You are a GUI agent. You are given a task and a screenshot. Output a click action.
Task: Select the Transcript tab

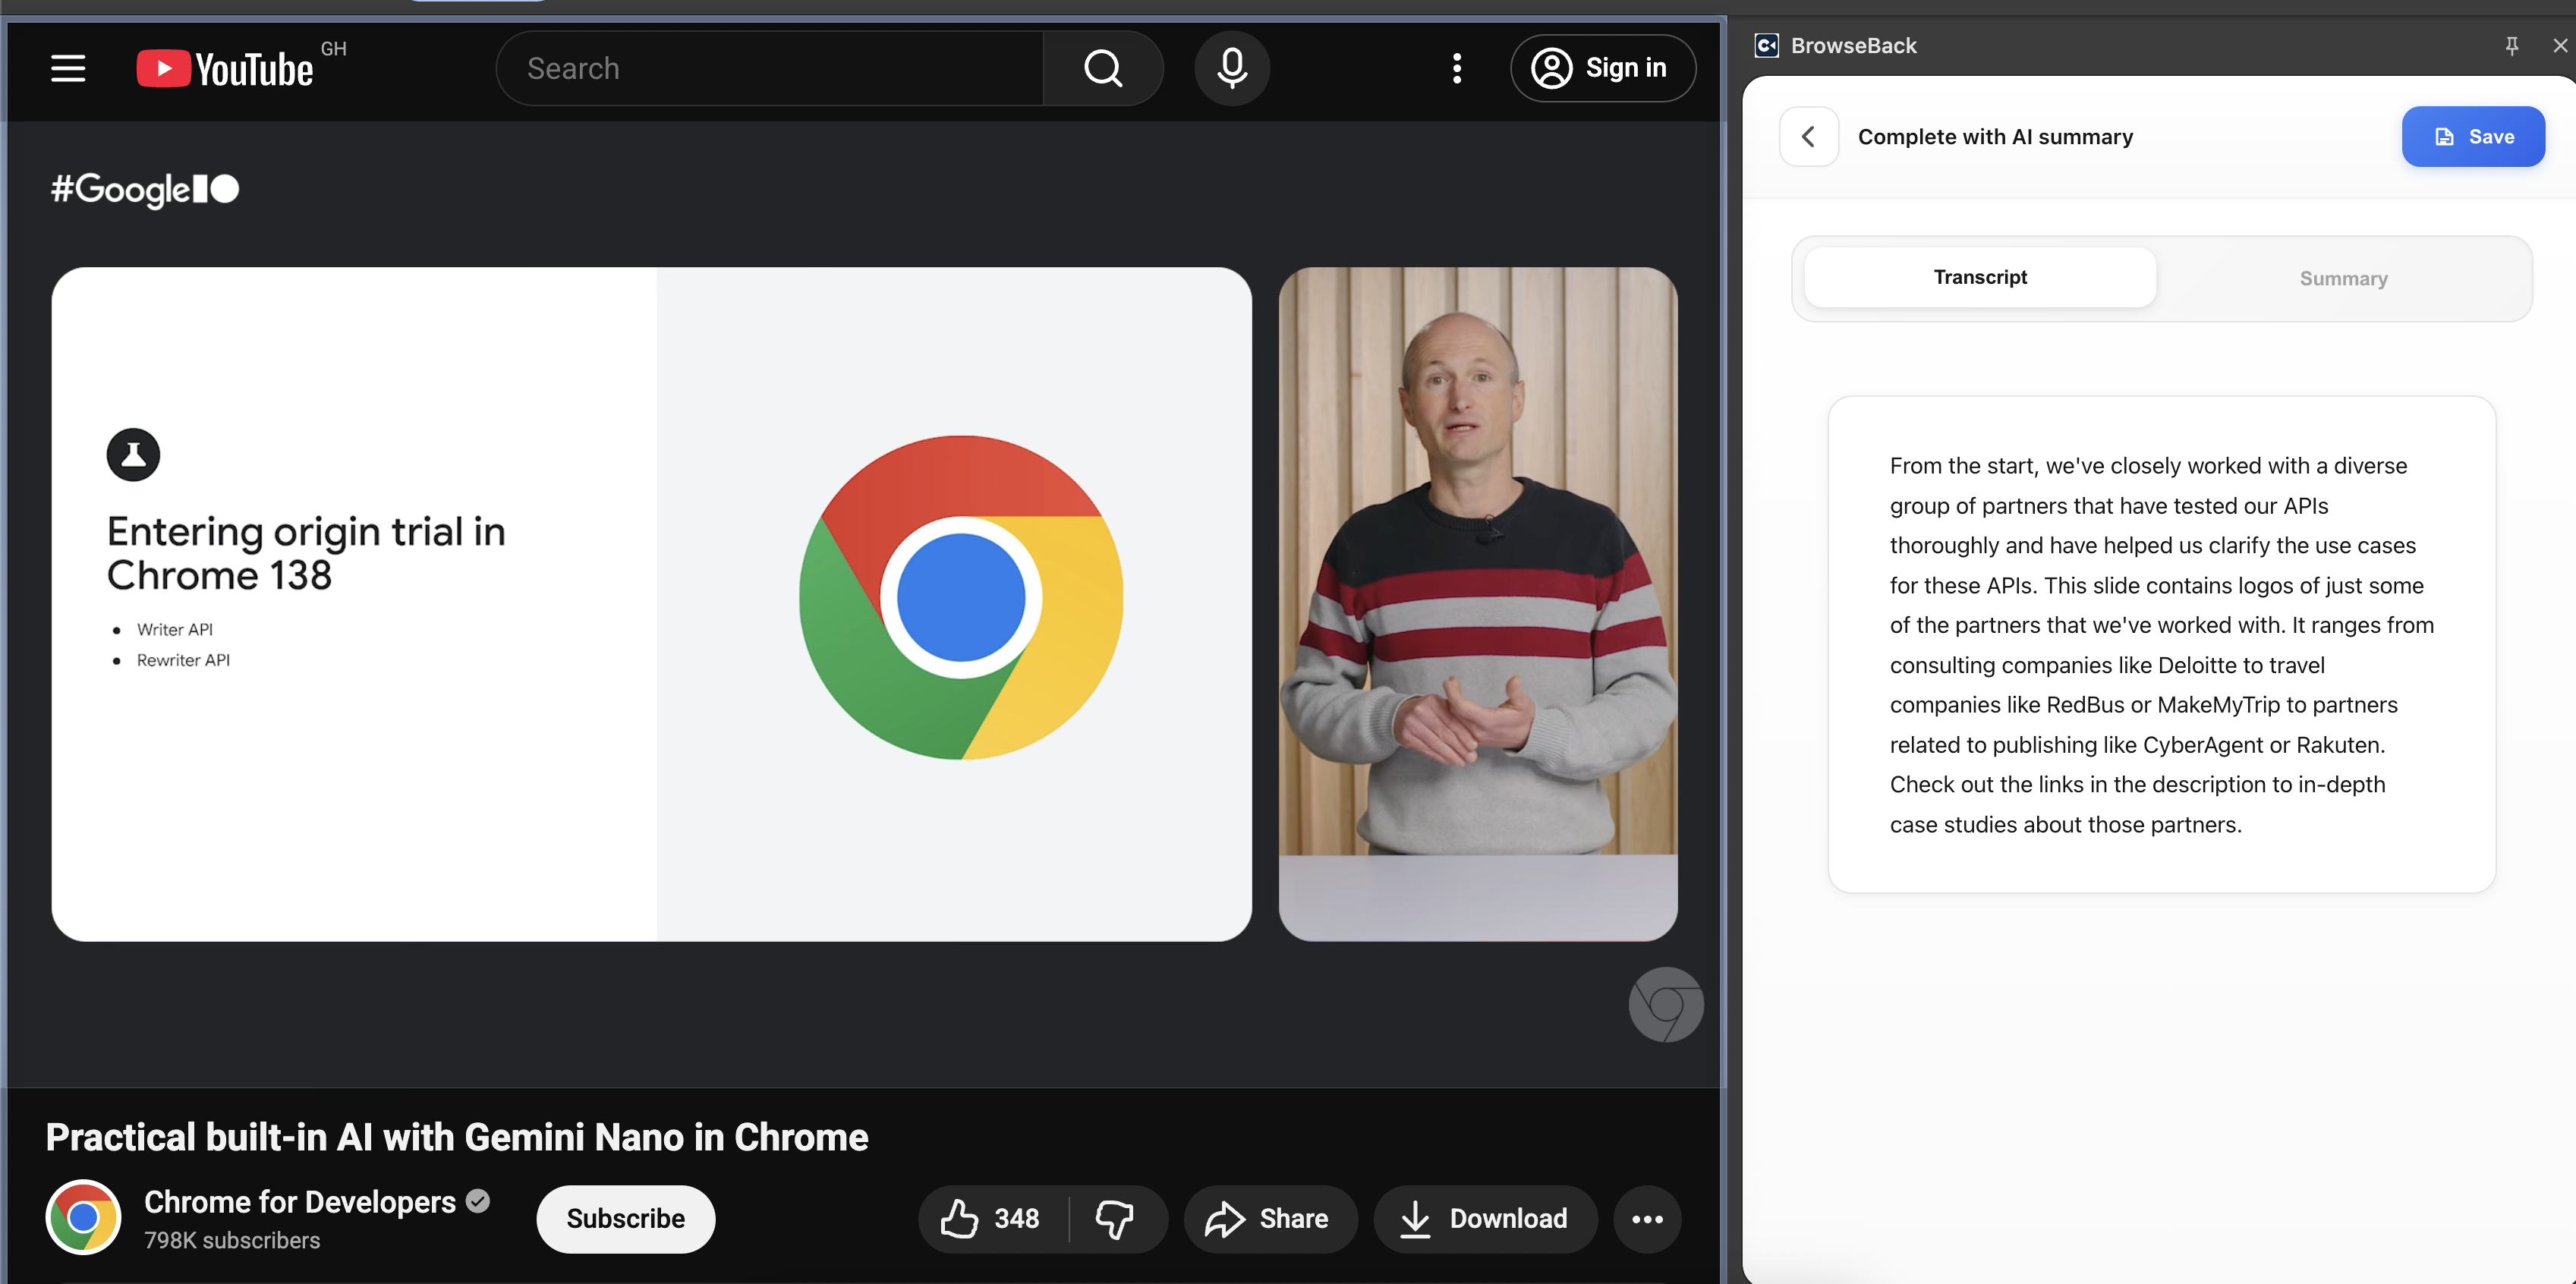coord(1979,277)
